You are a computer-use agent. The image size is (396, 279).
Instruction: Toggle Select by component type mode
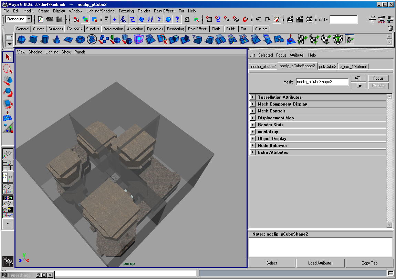(x=94, y=19)
